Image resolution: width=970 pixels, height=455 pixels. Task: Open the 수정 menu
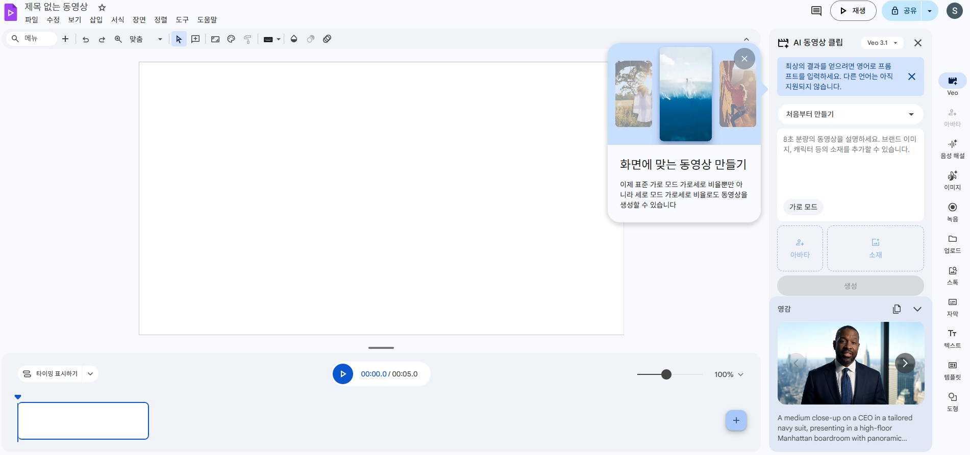(x=53, y=20)
